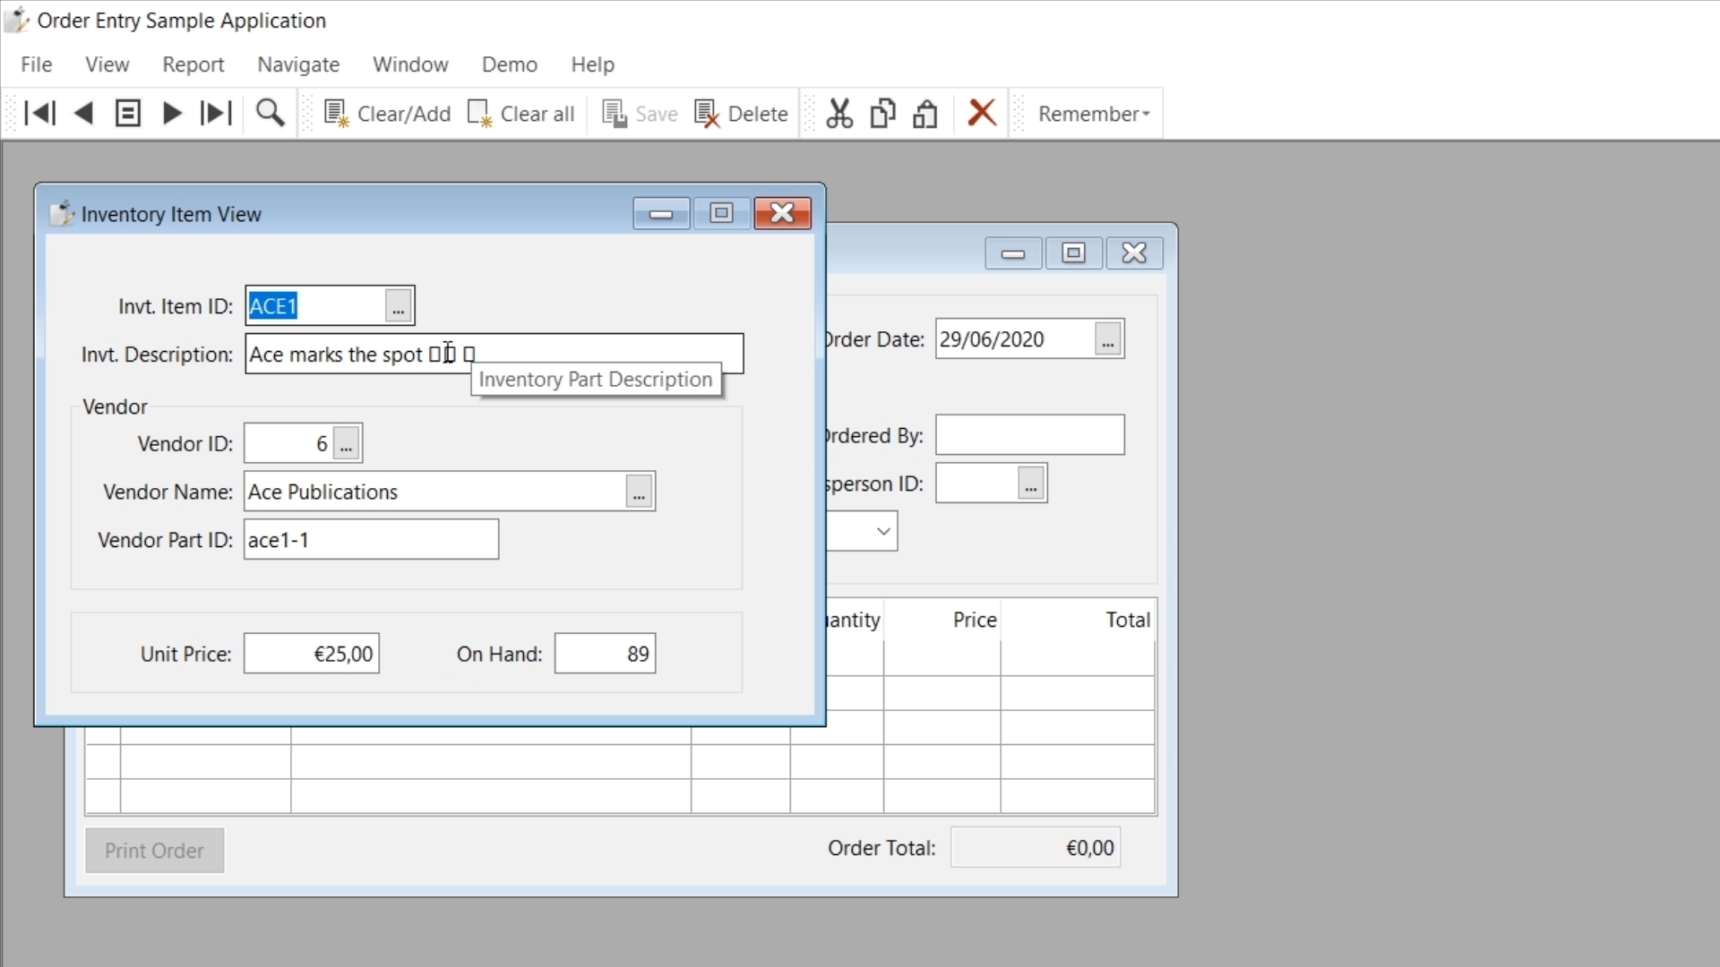Open Invt. Item ID lookup prompt
1720x967 pixels.
pos(399,306)
